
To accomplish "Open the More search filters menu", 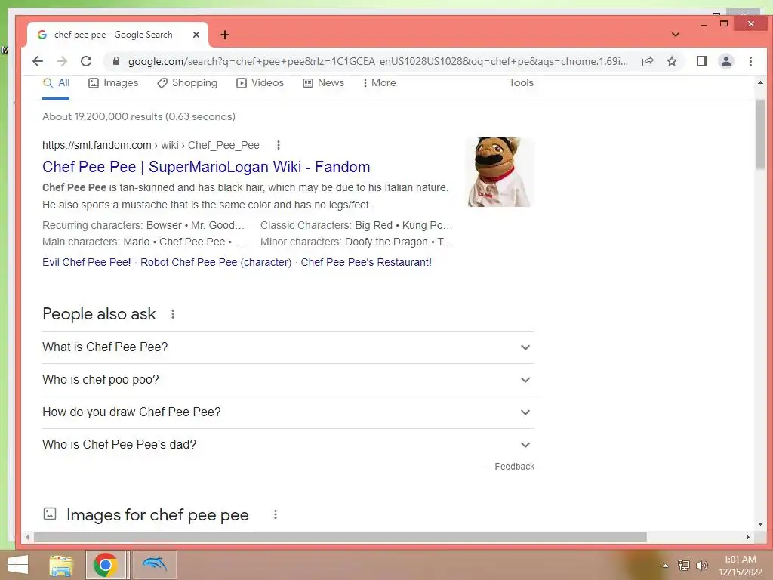I will tap(379, 83).
